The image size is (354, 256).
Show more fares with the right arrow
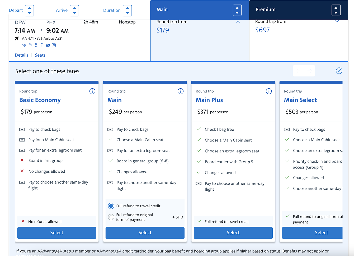(x=310, y=71)
